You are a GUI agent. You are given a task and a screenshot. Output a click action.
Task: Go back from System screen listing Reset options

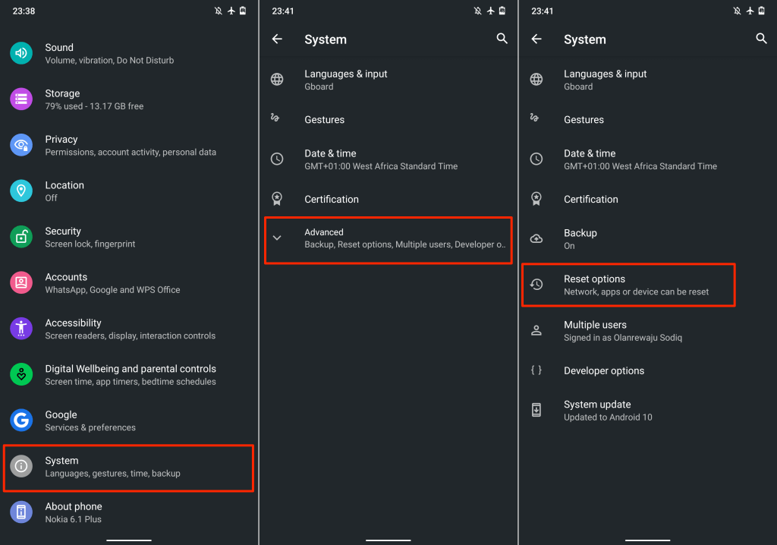(536, 39)
